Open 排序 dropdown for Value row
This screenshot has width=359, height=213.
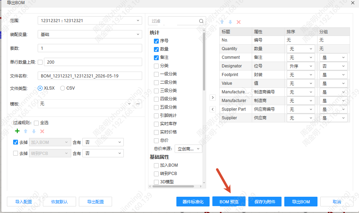pyautogui.click(x=301, y=84)
